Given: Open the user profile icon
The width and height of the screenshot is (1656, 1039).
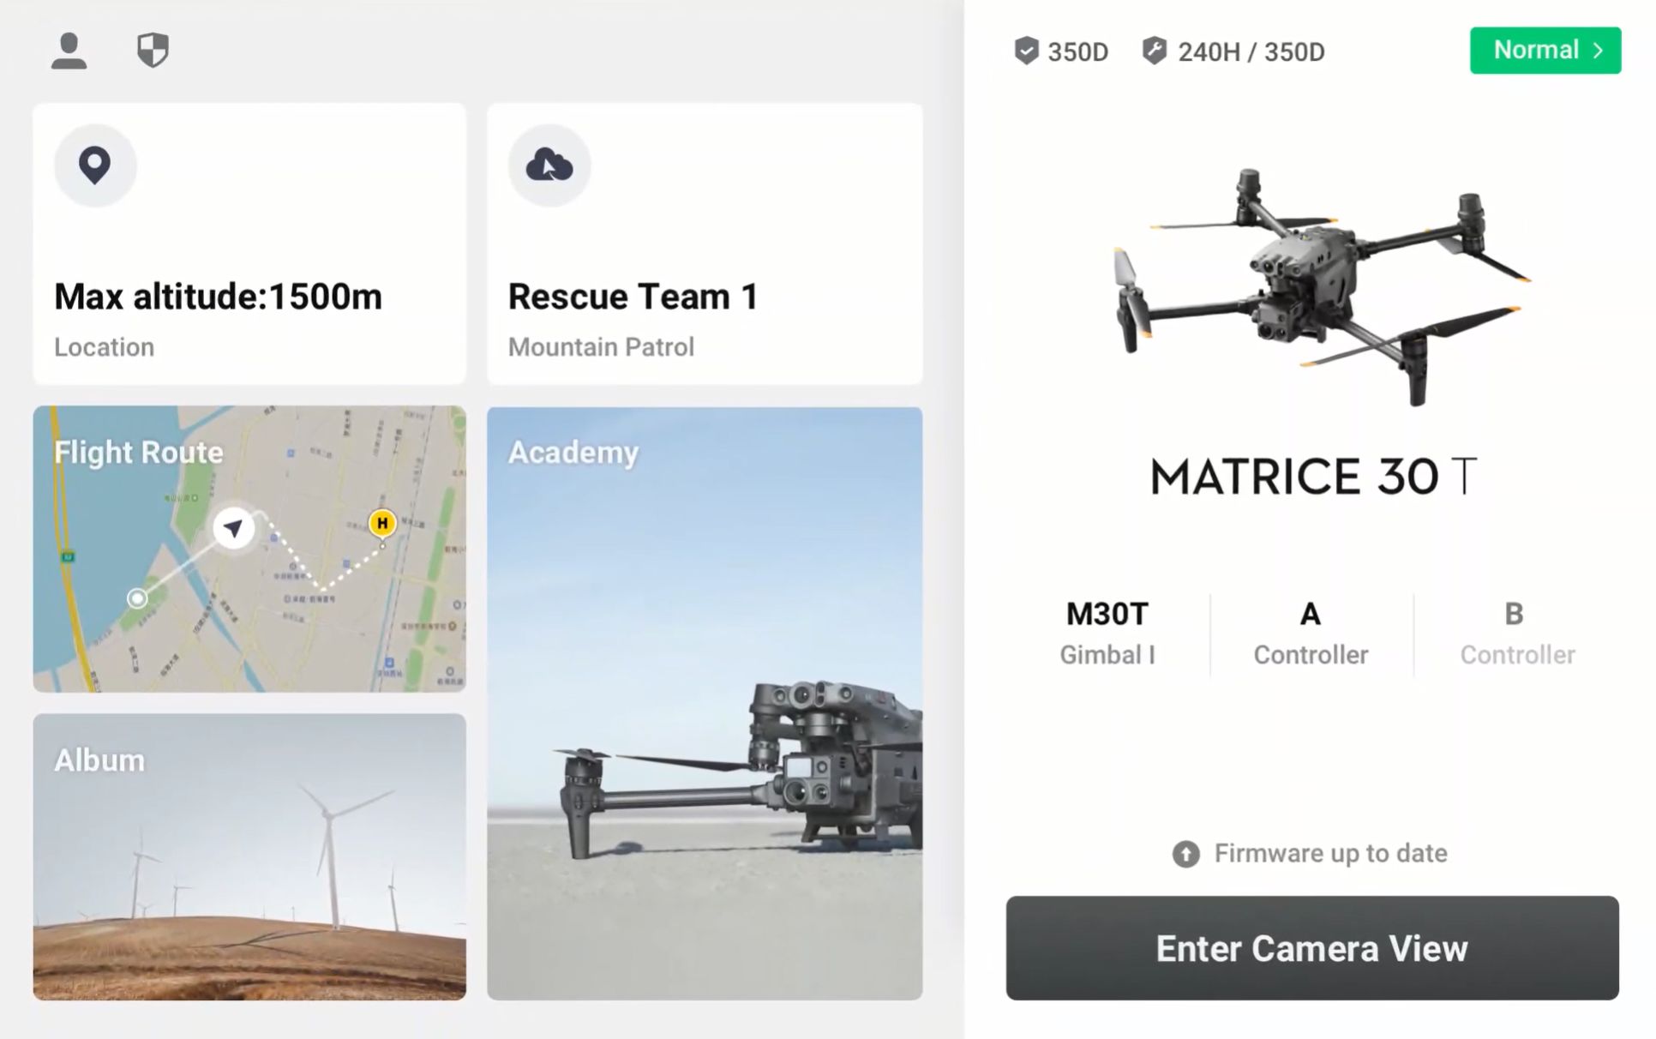Looking at the screenshot, I should [69, 51].
